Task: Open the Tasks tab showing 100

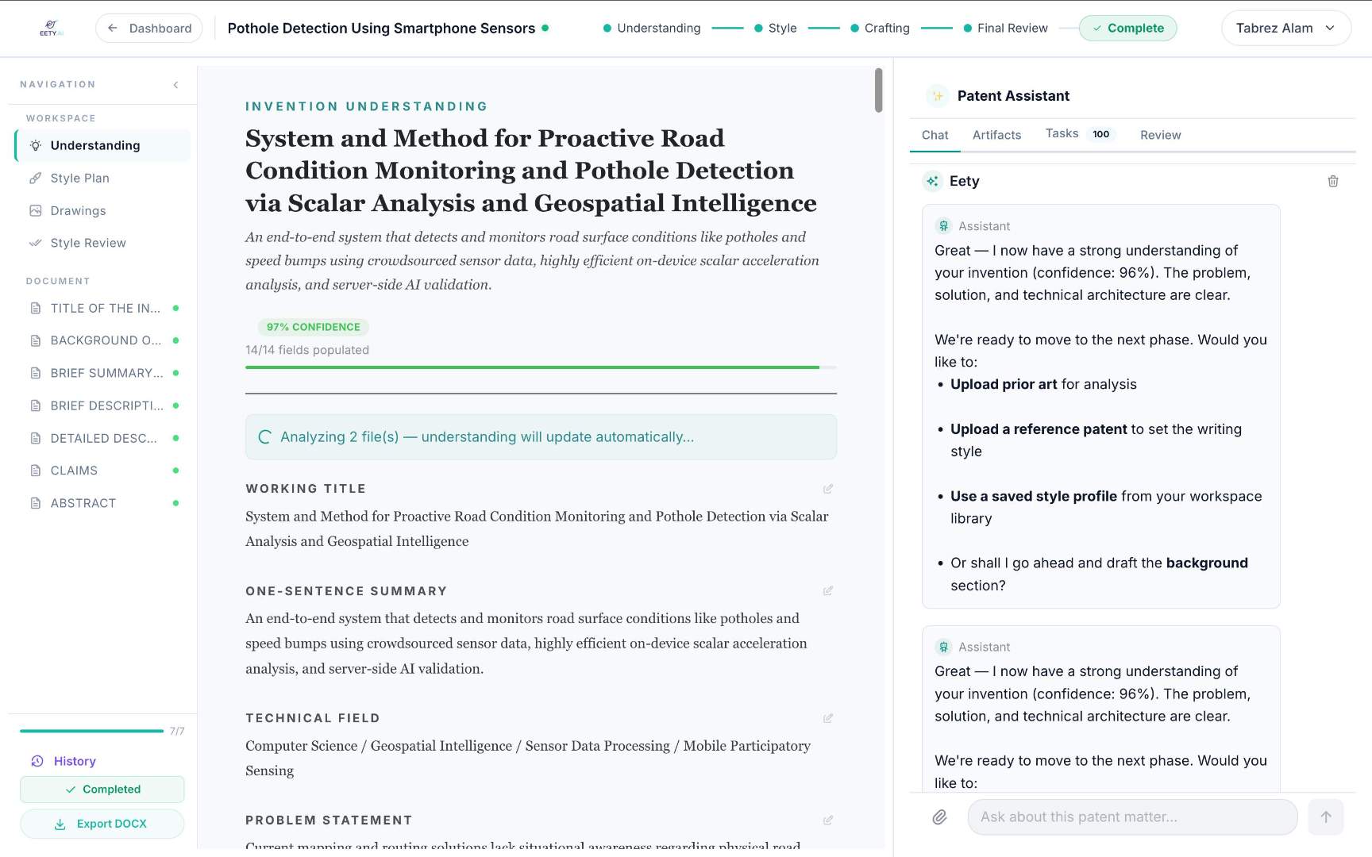Action: (x=1062, y=133)
